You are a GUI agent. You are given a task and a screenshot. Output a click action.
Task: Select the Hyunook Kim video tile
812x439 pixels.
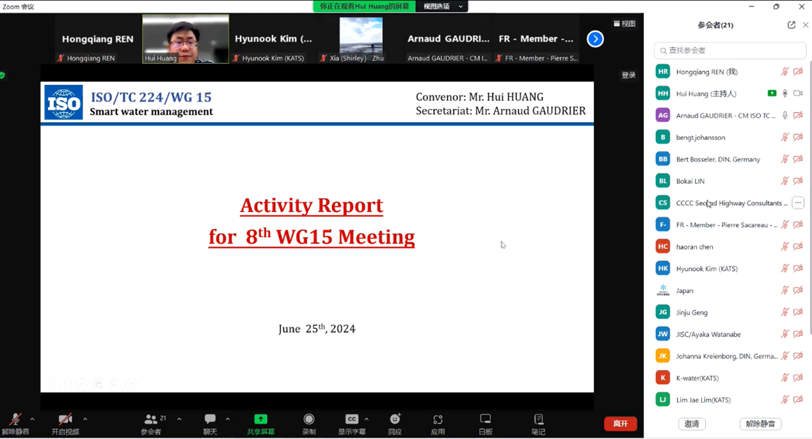273,39
